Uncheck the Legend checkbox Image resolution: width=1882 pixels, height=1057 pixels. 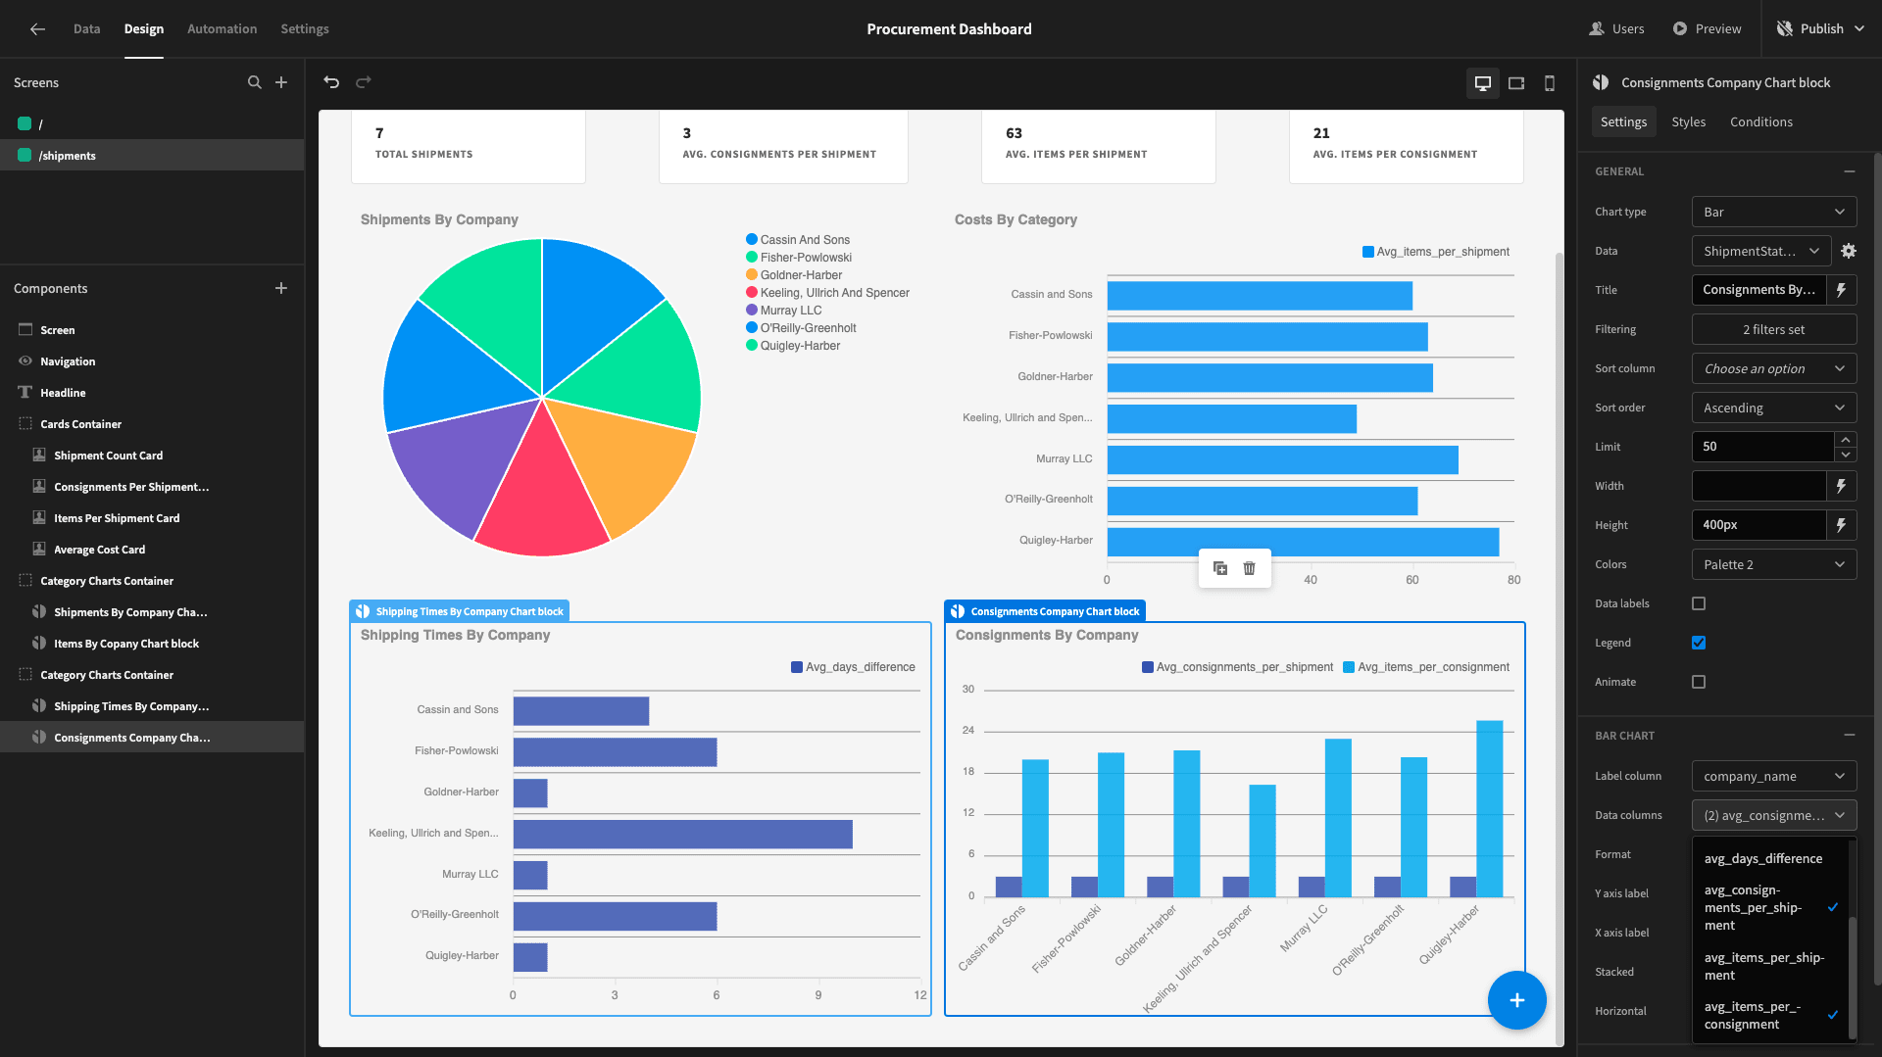point(1699,643)
